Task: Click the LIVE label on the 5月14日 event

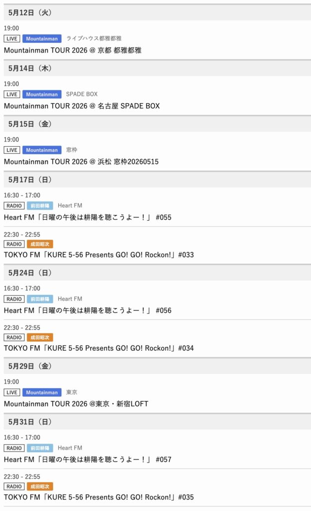Action: click(x=12, y=94)
